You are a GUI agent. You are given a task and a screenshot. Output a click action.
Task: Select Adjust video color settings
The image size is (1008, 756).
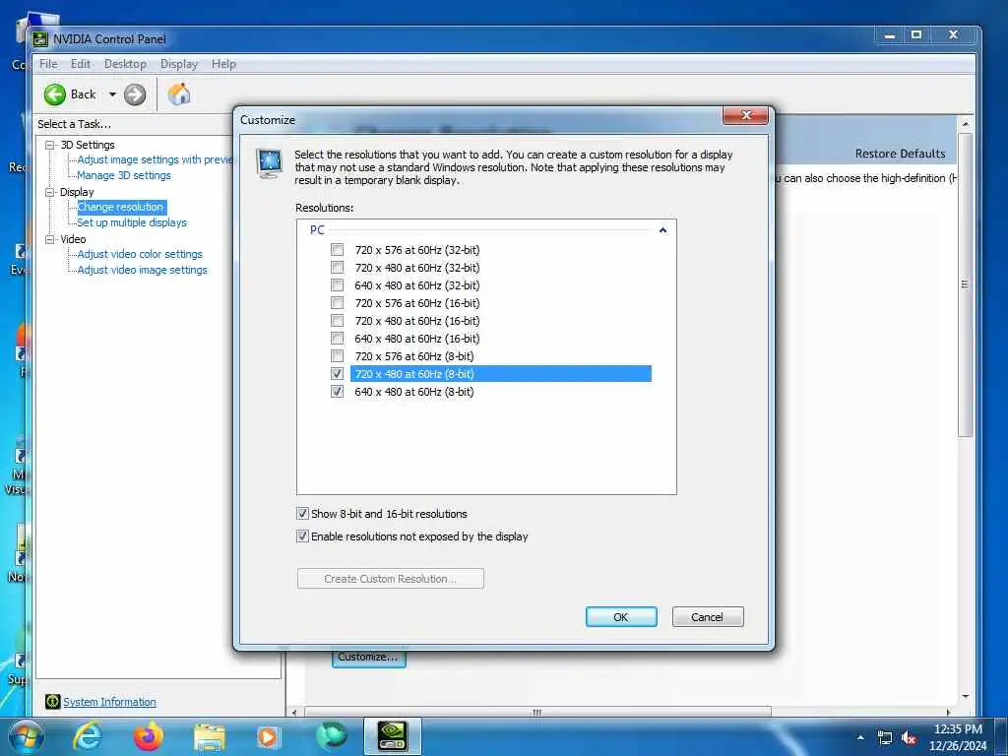pyautogui.click(x=140, y=254)
